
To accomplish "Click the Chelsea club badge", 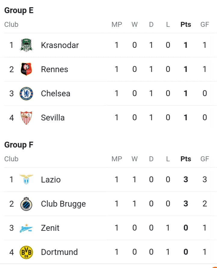I will (x=26, y=94).
